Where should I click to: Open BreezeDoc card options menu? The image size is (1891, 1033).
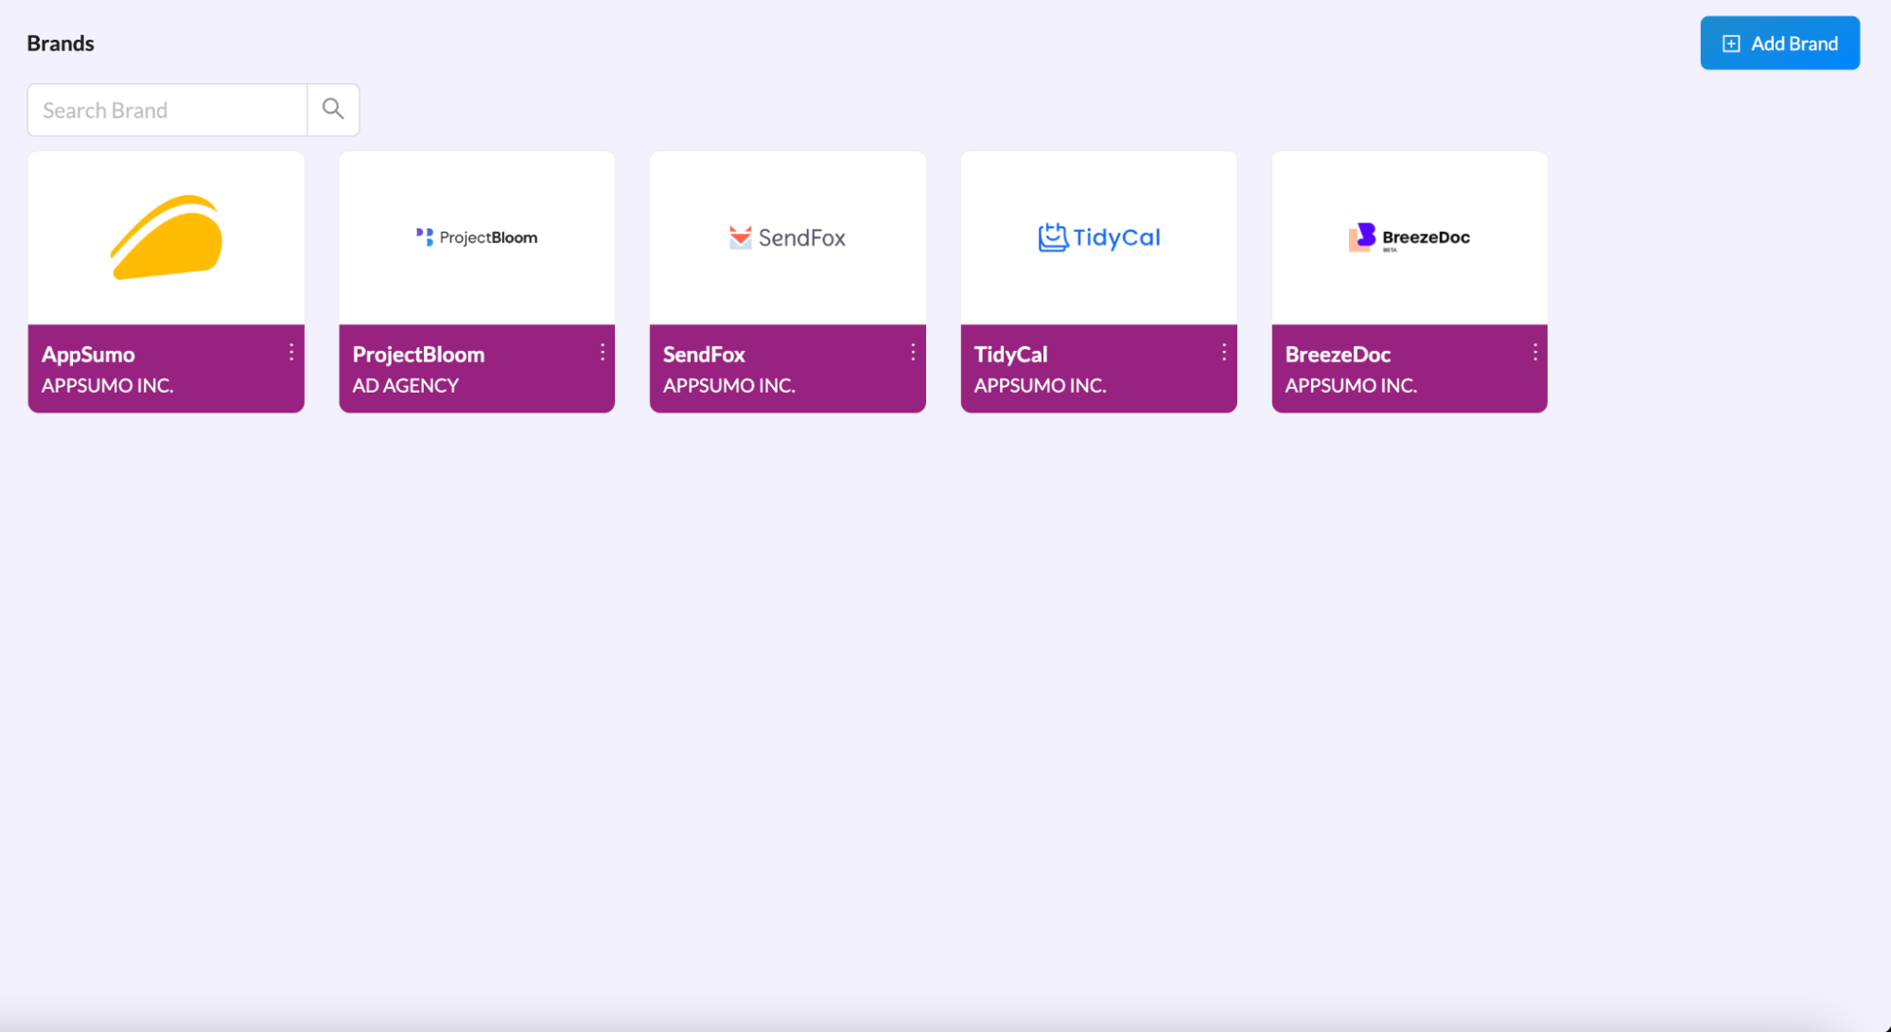[1534, 352]
